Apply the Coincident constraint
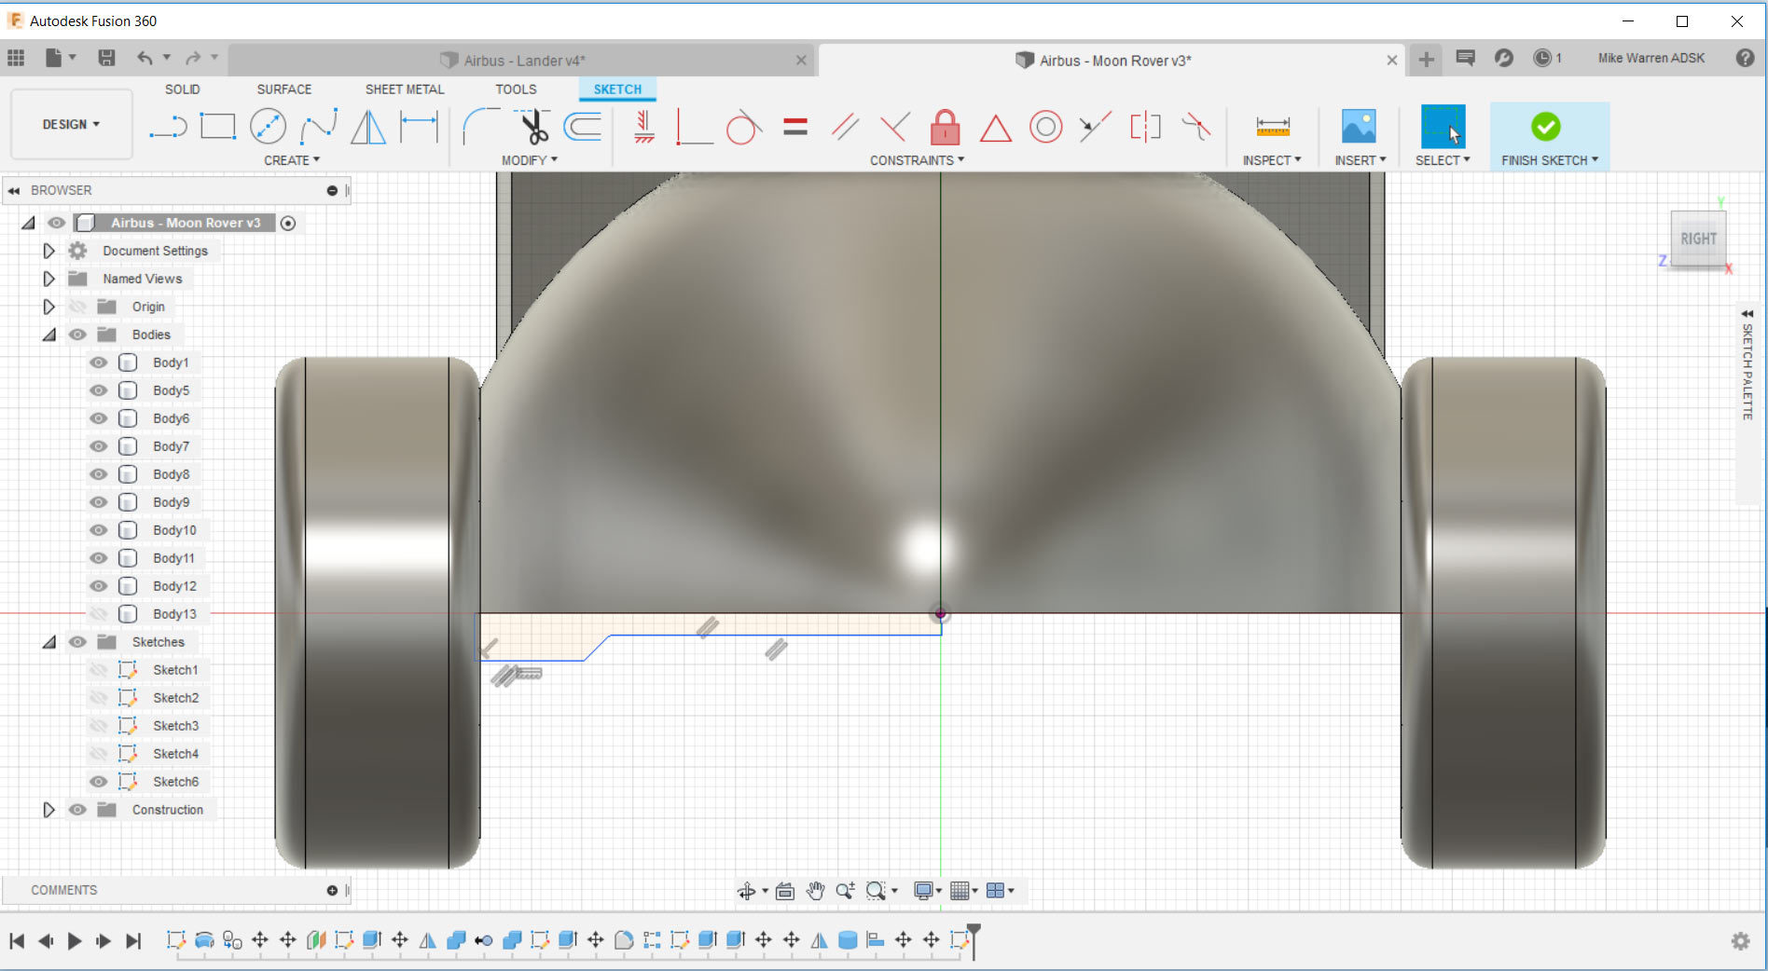The width and height of the screenshot is (1768, 971). click(694, 127)
